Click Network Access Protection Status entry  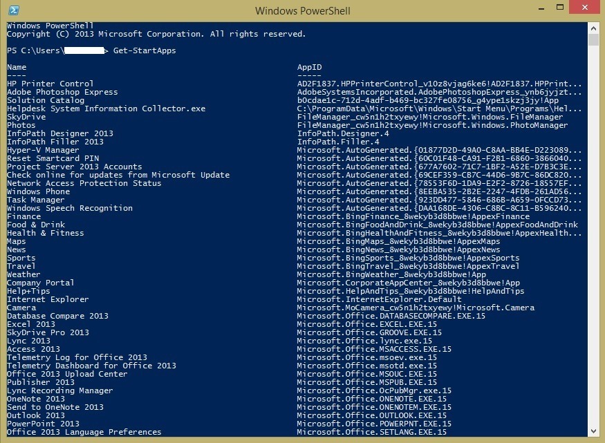(84, 183)
